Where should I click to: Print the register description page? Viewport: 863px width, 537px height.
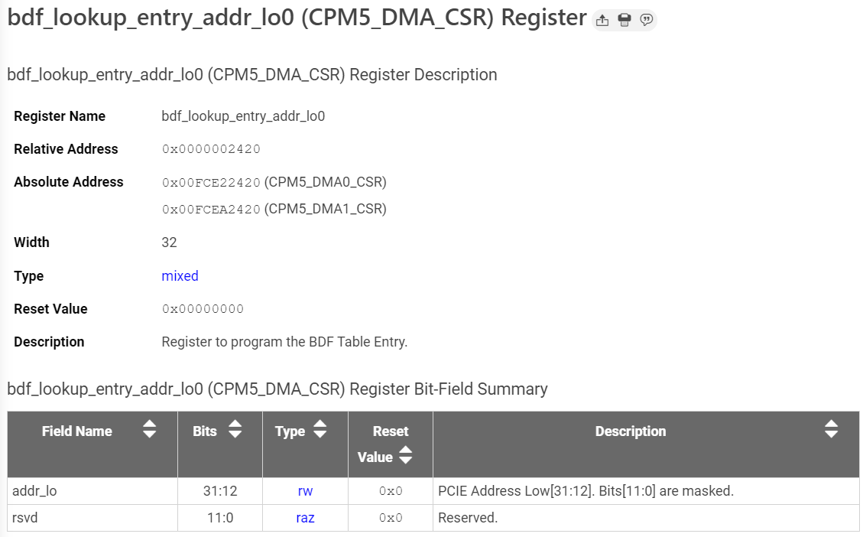625,20
